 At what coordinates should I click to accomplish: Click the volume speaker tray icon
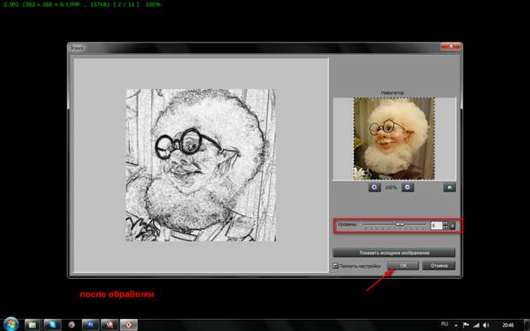coord(486,325)
